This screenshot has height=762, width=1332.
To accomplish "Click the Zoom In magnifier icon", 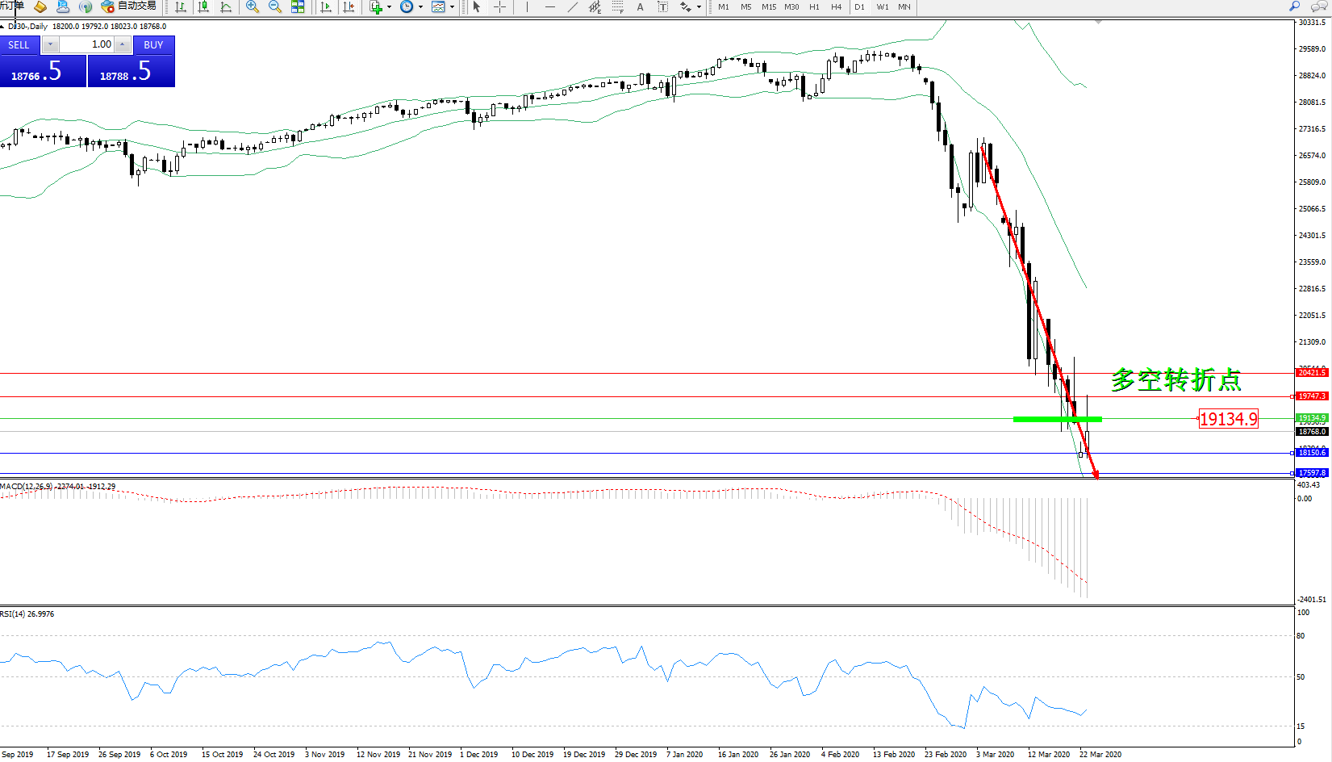I will click(x=253, y=7).
